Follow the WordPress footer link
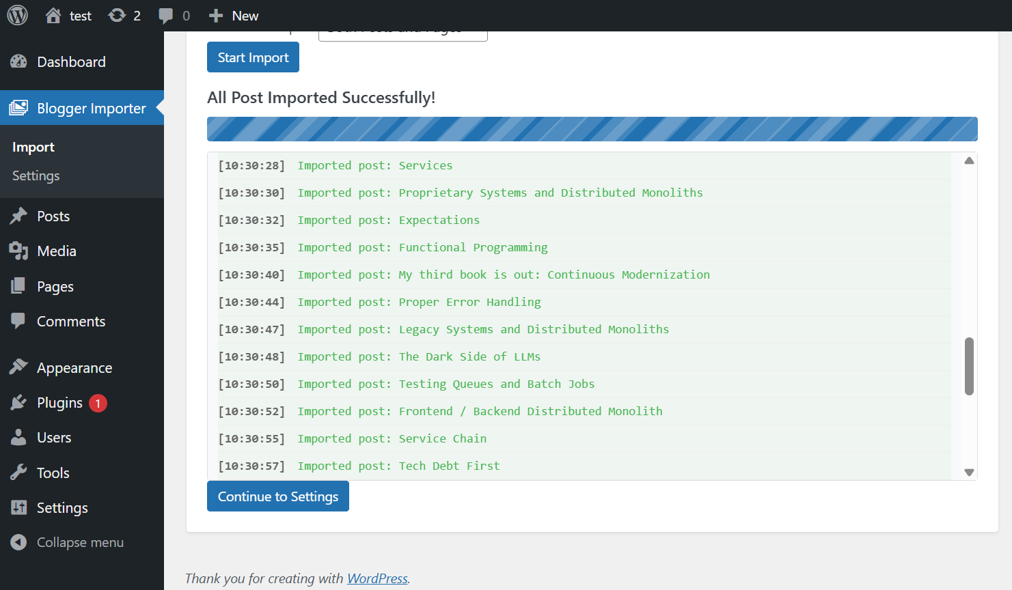 pyautogui.click(x=377, y=578)
